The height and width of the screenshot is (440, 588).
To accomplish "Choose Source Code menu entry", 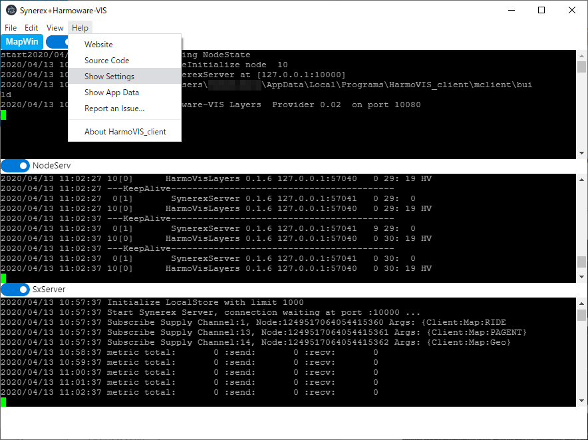I will tap(124, 61).
